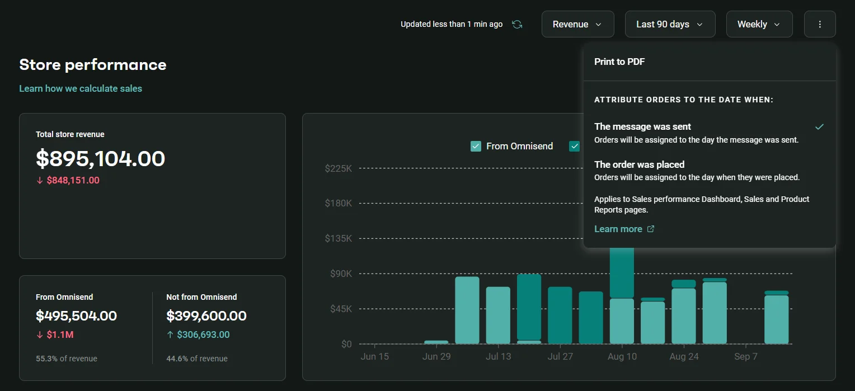The width and height of the screenshot is (855, 391).
Task: Click the $848,151.00 decrease value
Action: [x=73, y=181]
